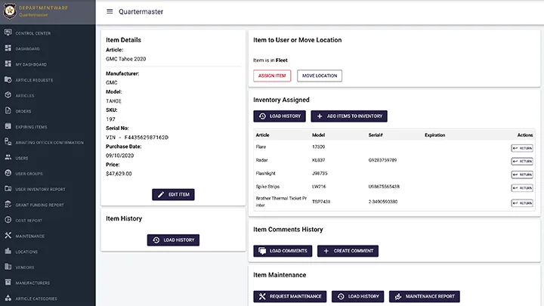Select Orders in the sidebar
Screen dimensions: 544x306
pyautogui.click(x=23, y=111)
